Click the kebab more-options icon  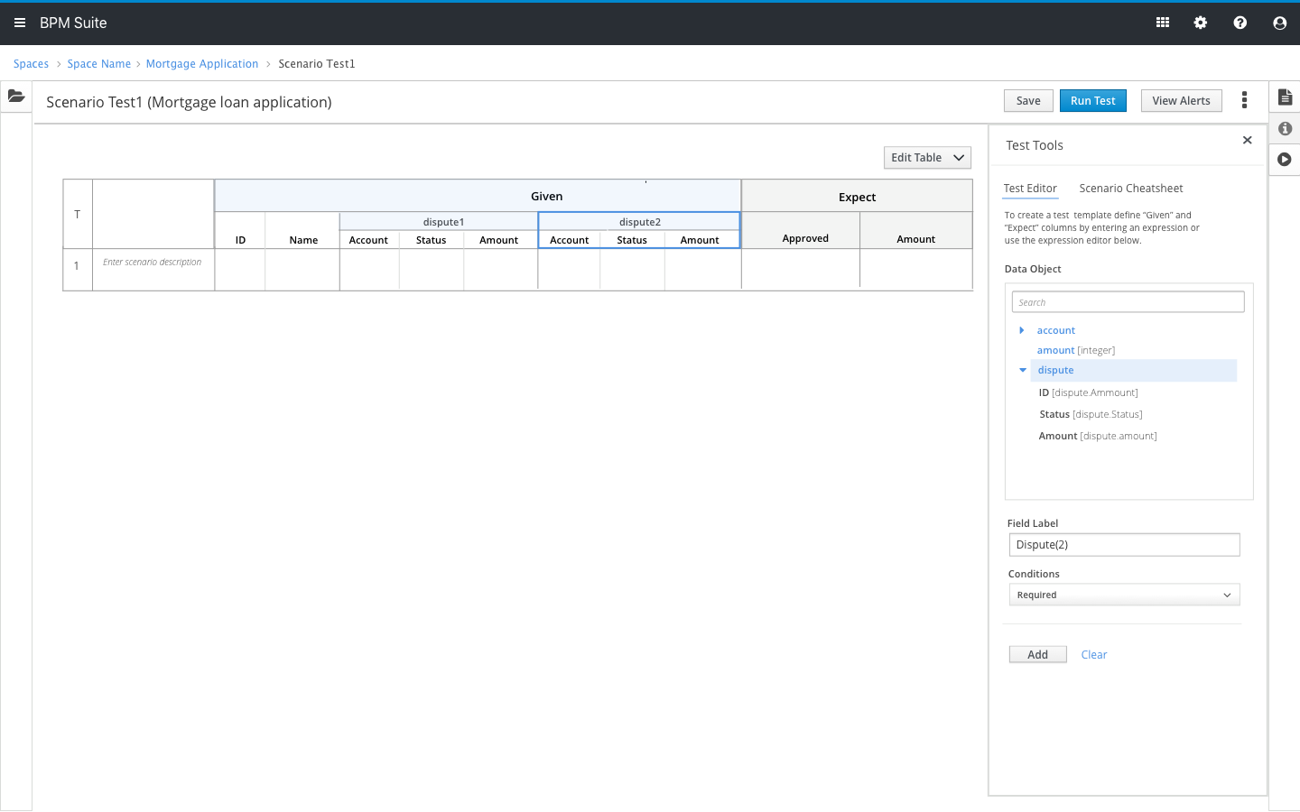[1244, 100]
